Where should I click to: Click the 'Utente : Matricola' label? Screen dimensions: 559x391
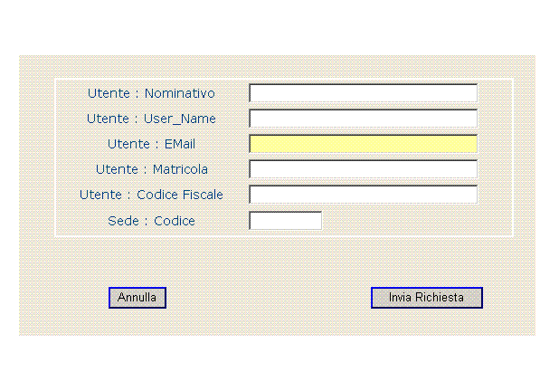tap(152, 169)
